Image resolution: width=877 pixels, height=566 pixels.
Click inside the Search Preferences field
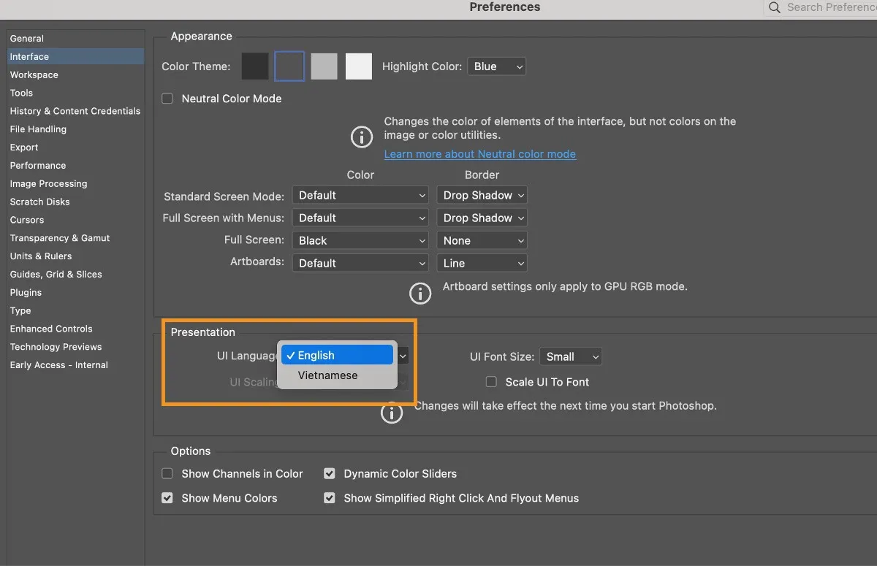point(826,7)
